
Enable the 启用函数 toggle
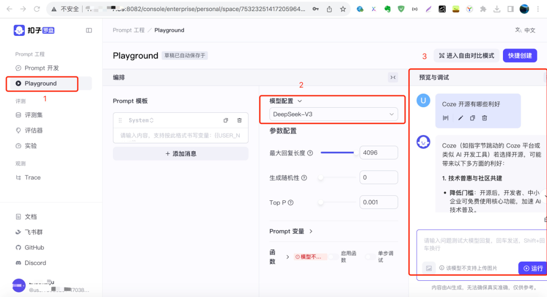[x=334, y=257]
